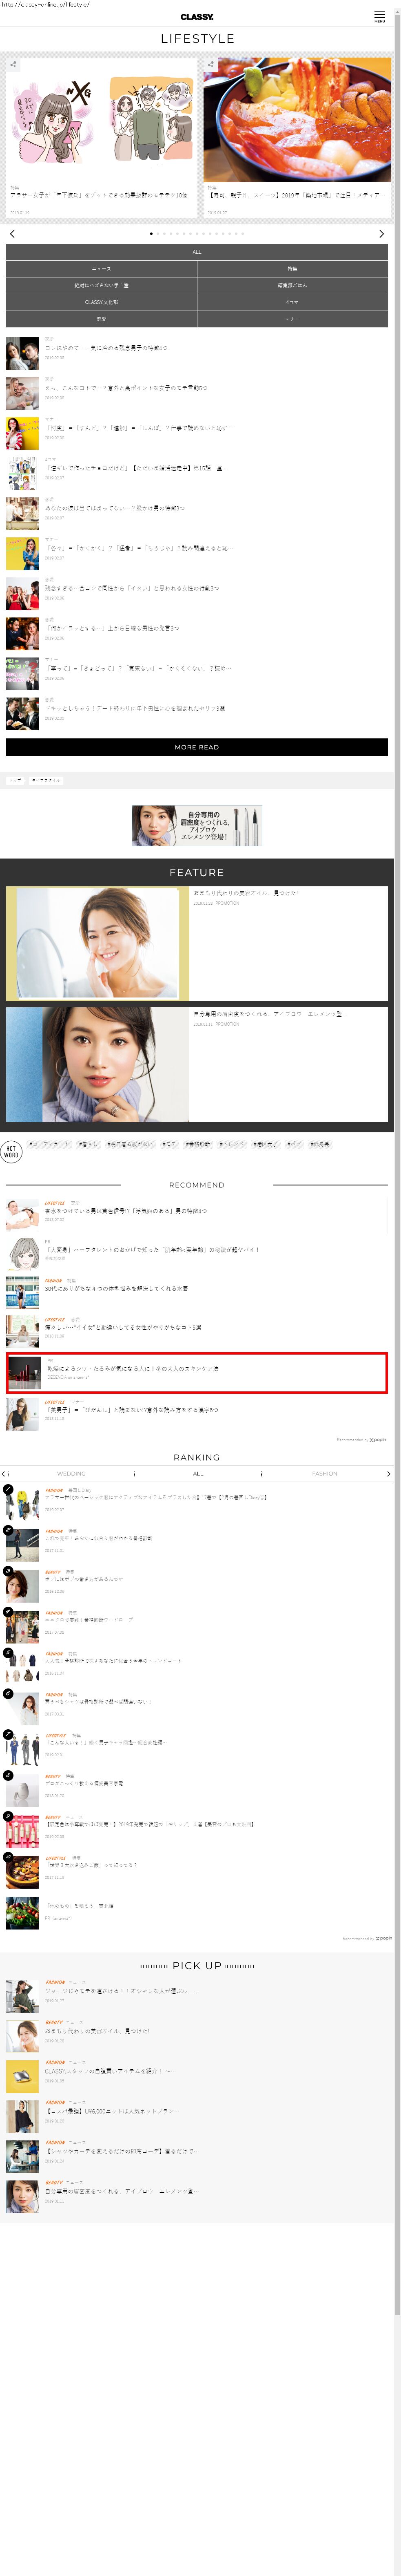Image resolution: width=401 pixels, height=2576 pixels.
Task: Click the HOT WORD circular badge
Action: [11, 1152]
